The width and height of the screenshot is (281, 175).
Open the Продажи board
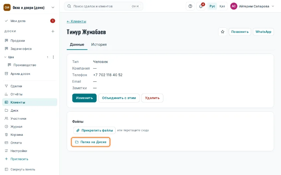[x=30, y=41]
